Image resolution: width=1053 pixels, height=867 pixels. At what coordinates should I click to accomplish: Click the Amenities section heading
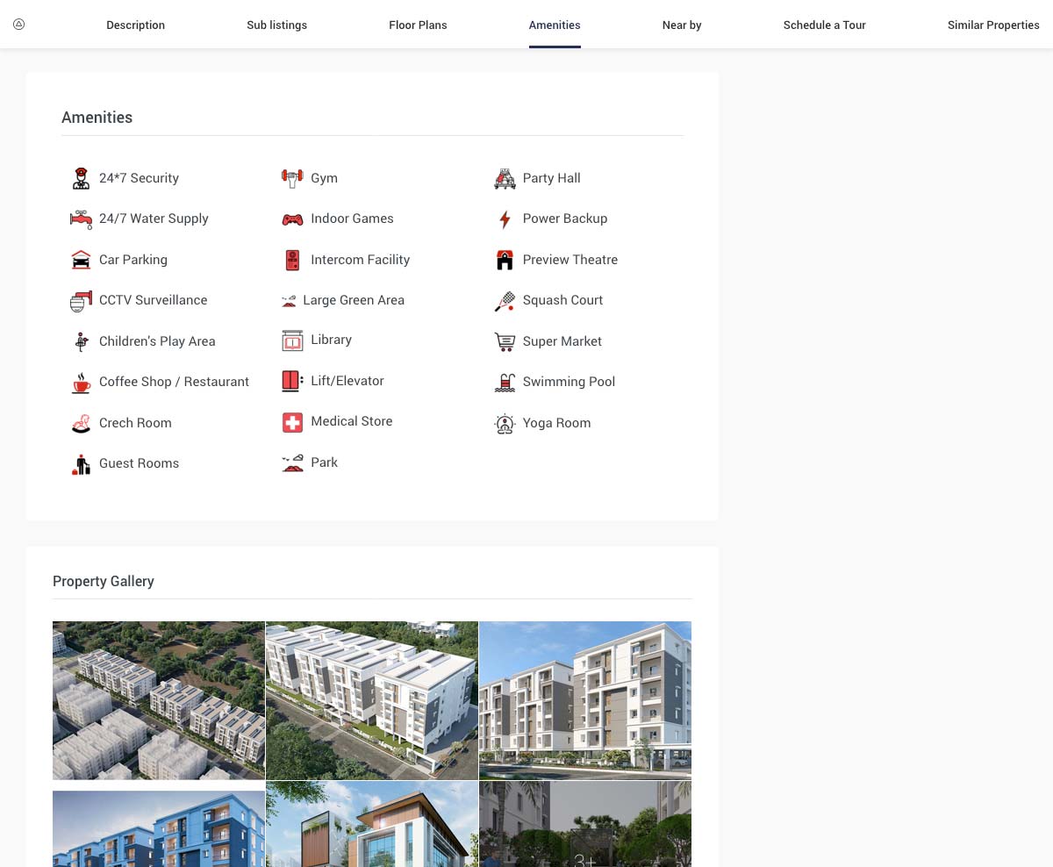click(97, 118)
